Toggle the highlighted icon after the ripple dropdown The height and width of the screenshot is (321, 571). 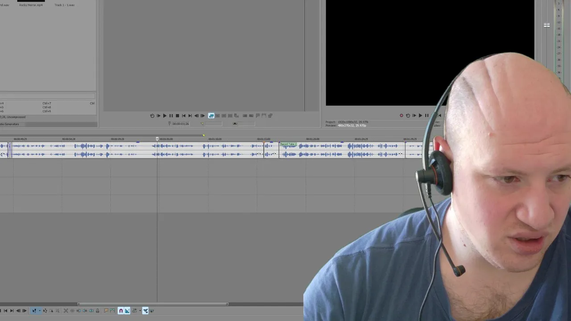point(145,311)
